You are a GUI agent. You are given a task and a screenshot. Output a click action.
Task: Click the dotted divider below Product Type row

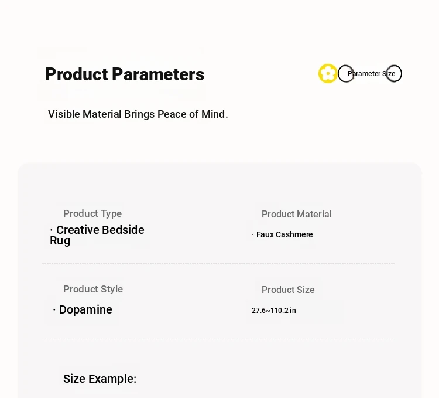(x=218, y=263)
